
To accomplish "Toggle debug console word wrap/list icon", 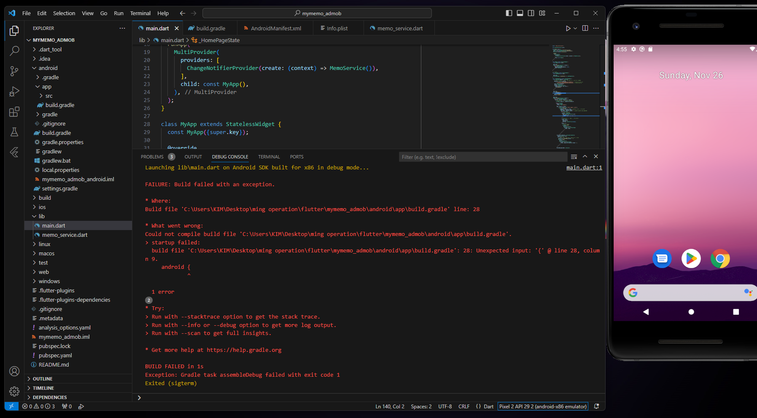I will pos(574,157).
